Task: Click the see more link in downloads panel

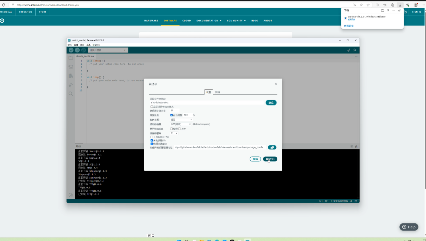Action: 349,26
